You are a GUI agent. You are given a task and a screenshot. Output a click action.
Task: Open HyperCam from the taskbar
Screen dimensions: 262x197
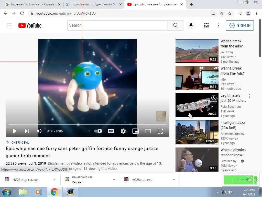click(70, 192)
